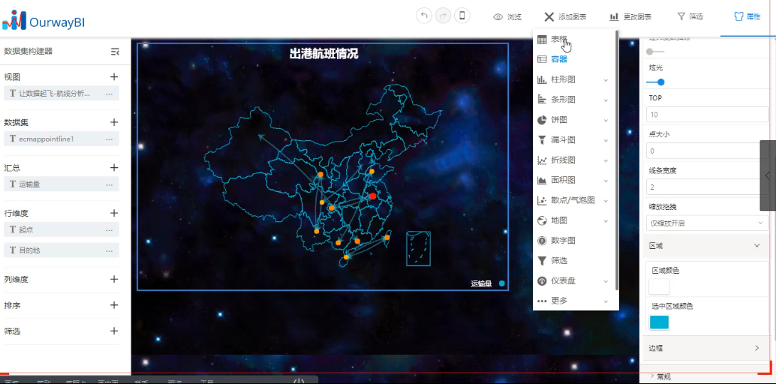This screenshot has height=384, width=776.
Task: Collapse the 数据集构建器 panel icon
Action: [x=115, y=51]
